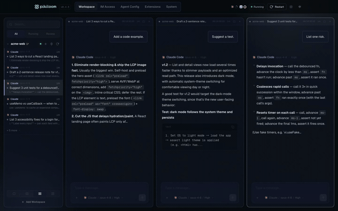Collapse the acme-web workspace group
This screenshot has width=338, height=211.
click(x=8, y=44)
